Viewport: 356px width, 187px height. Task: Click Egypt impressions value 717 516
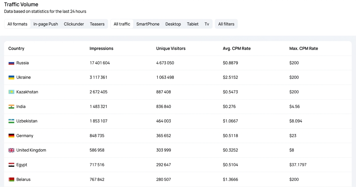pos(97,165)
